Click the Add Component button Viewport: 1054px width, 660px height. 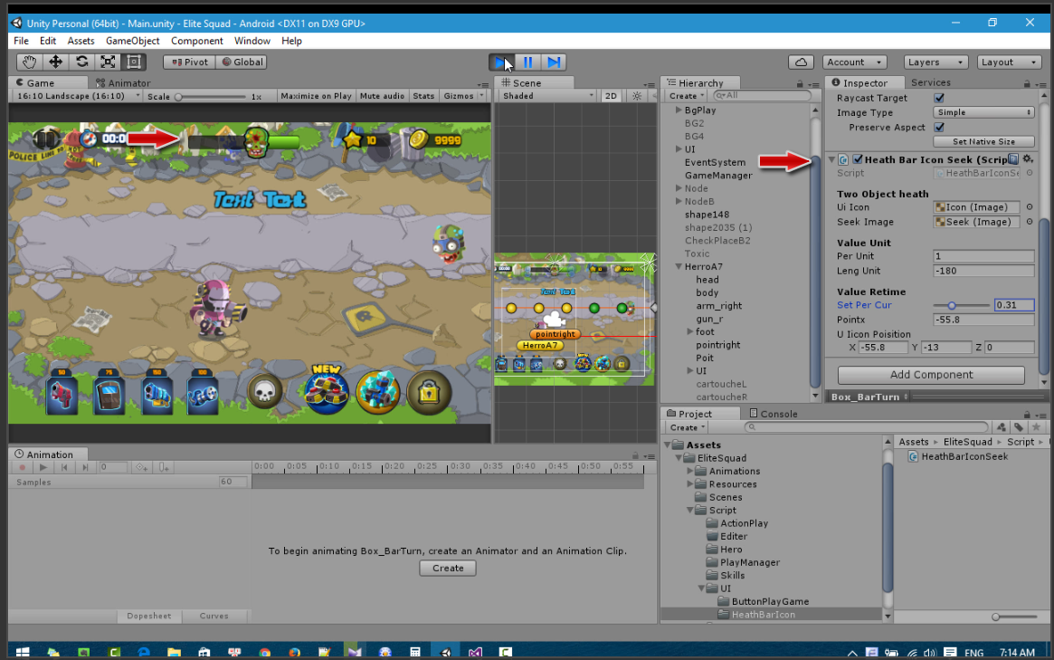931,375
